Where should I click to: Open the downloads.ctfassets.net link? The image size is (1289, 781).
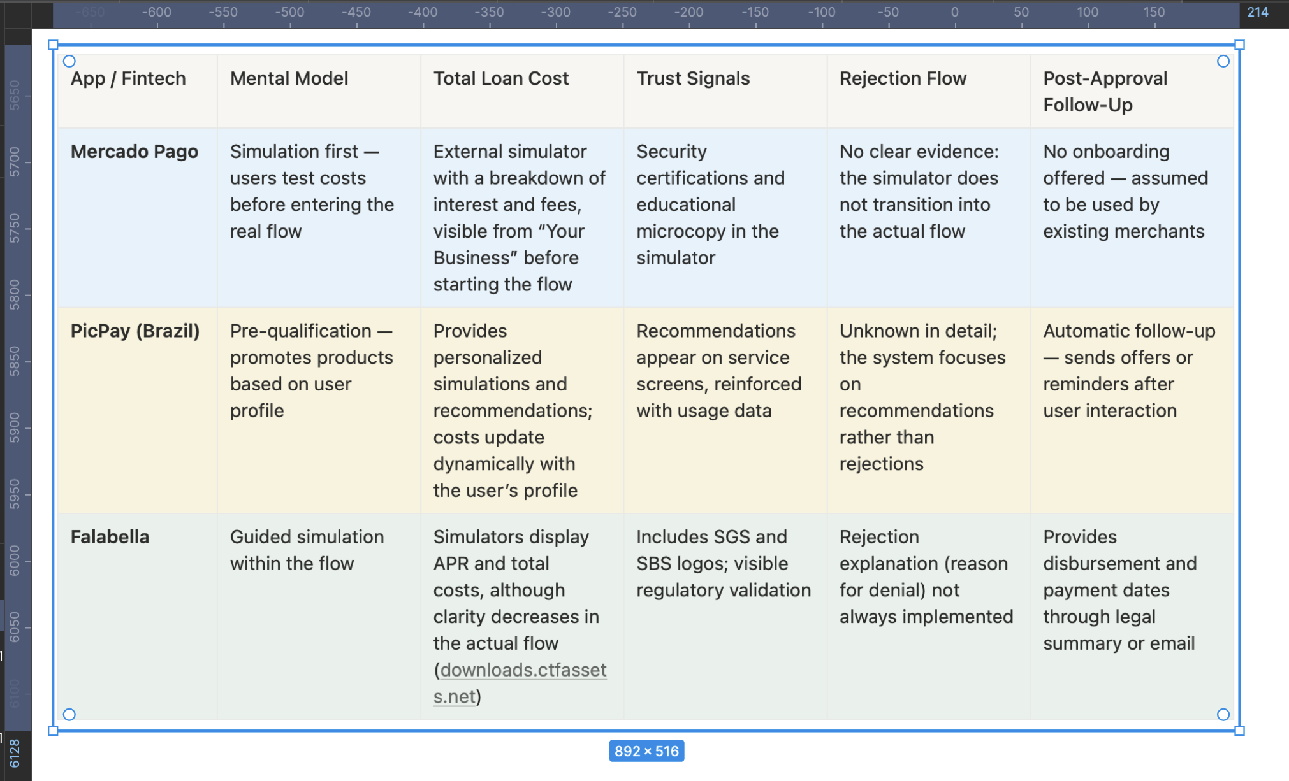pyautogui.click(x=523, y=670)
